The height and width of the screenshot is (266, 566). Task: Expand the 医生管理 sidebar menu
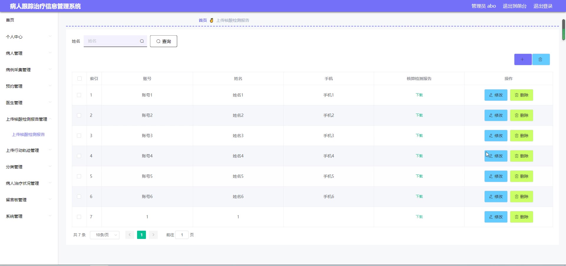pyautogui.click(x=29, y=103)
